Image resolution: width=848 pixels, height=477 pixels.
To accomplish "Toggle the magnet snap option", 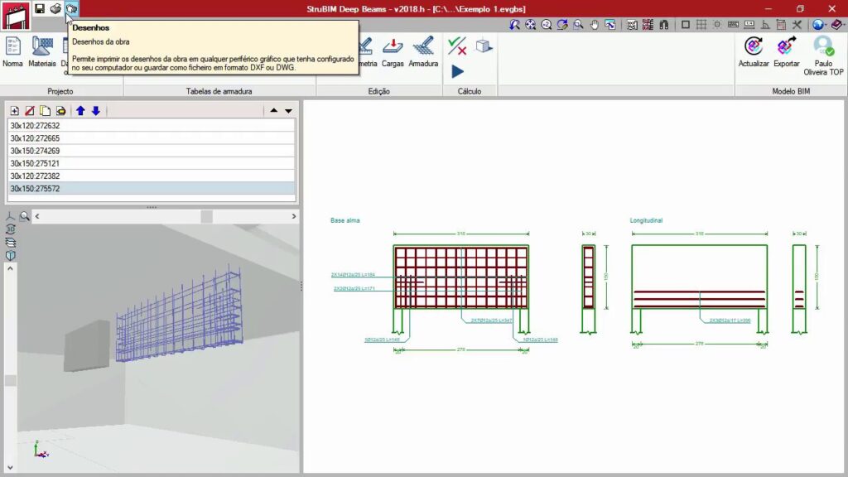I will pos(663,25).
